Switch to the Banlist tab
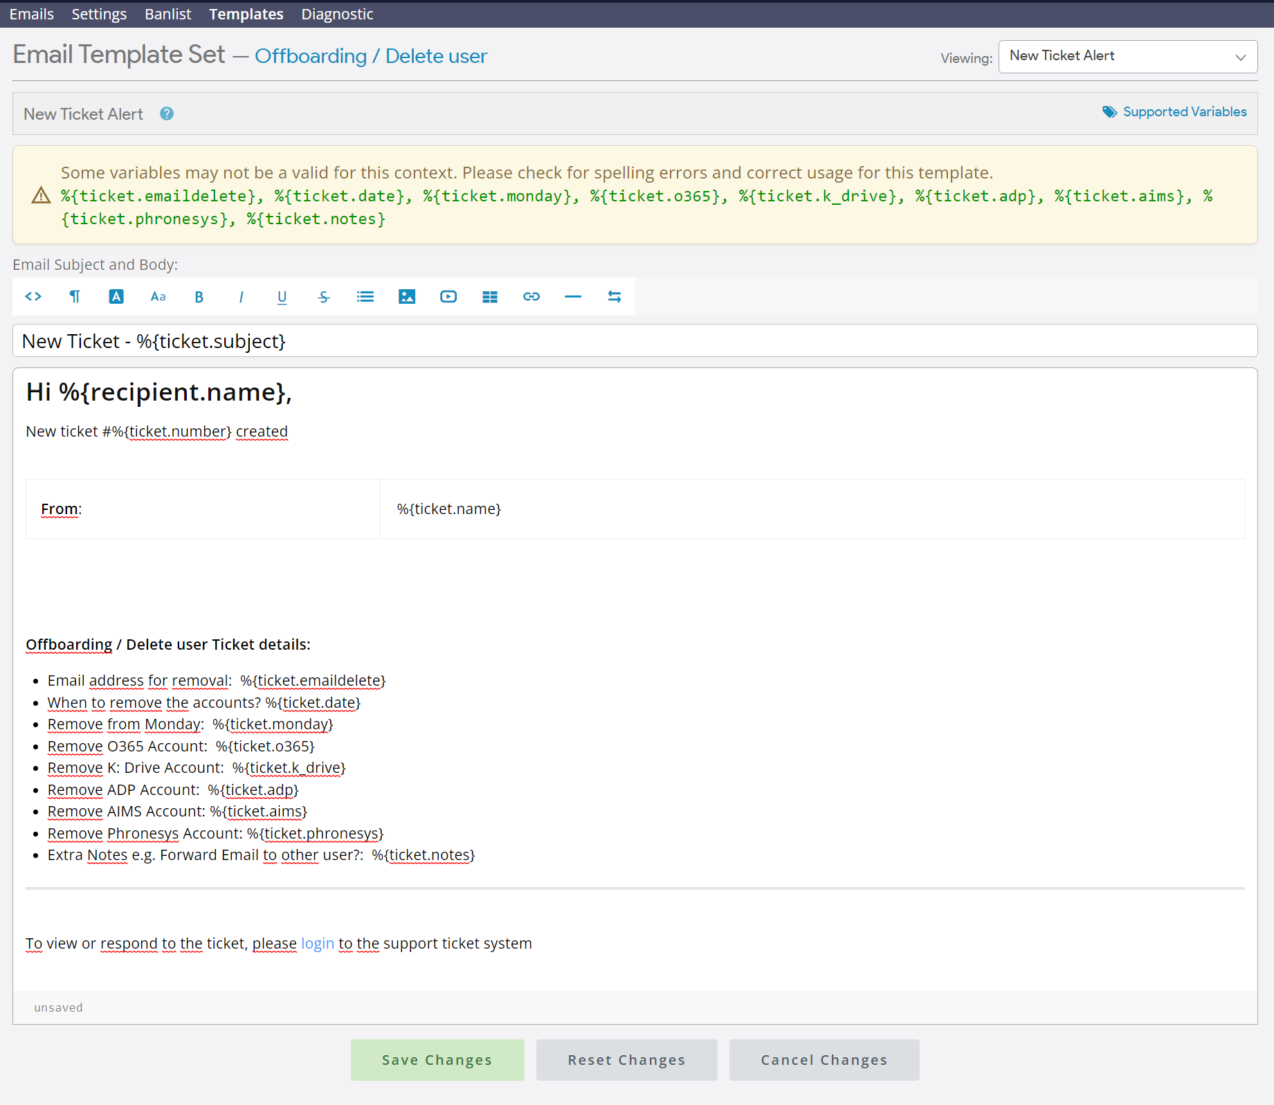This screenshot has width=1274, height=1105. point(167,14)
